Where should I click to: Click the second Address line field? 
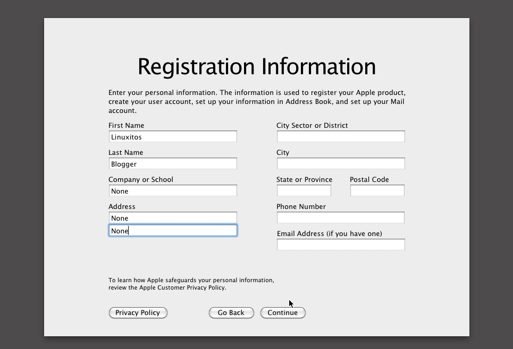(173, 231)
